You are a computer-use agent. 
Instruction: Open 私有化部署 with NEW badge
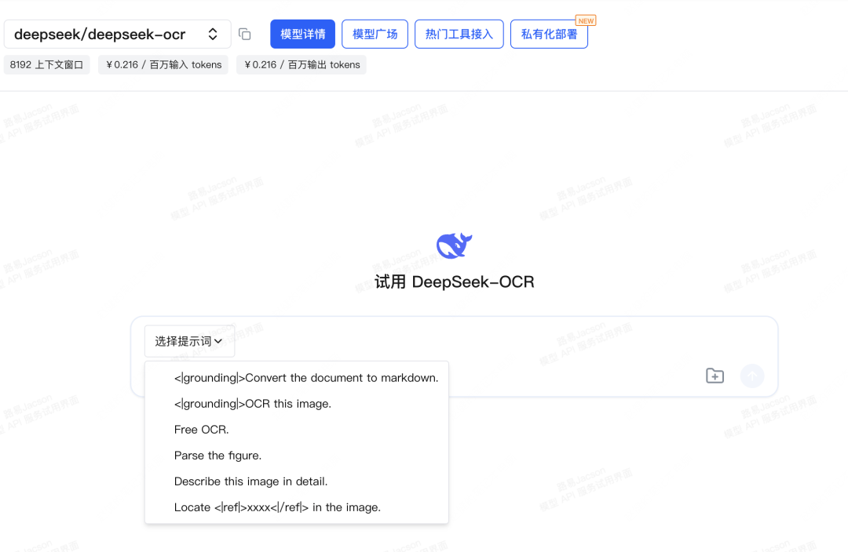549,34
